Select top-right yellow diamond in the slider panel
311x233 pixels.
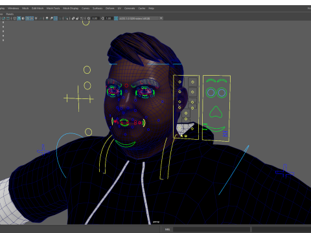tap(192, 82)
